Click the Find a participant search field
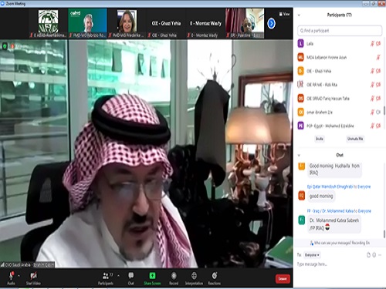 pyautogui.click(x=340, y=31)
